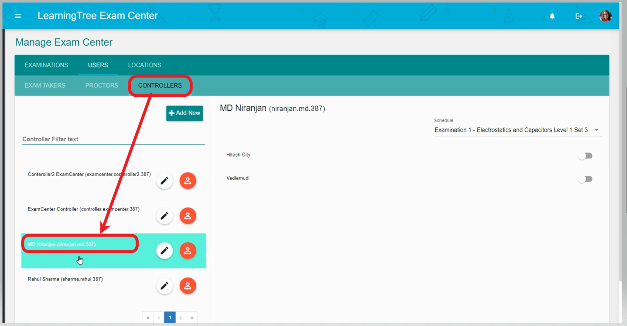Click the orange user icon for ExamCenter Controller
627x326 pixels.
coord(188,216)
